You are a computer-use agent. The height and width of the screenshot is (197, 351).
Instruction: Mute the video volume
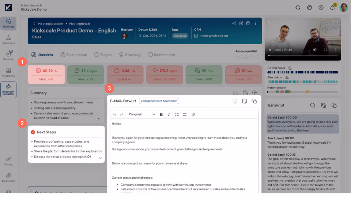coord(315,50)
